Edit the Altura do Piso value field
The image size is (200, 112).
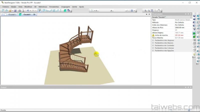[182, 28]
